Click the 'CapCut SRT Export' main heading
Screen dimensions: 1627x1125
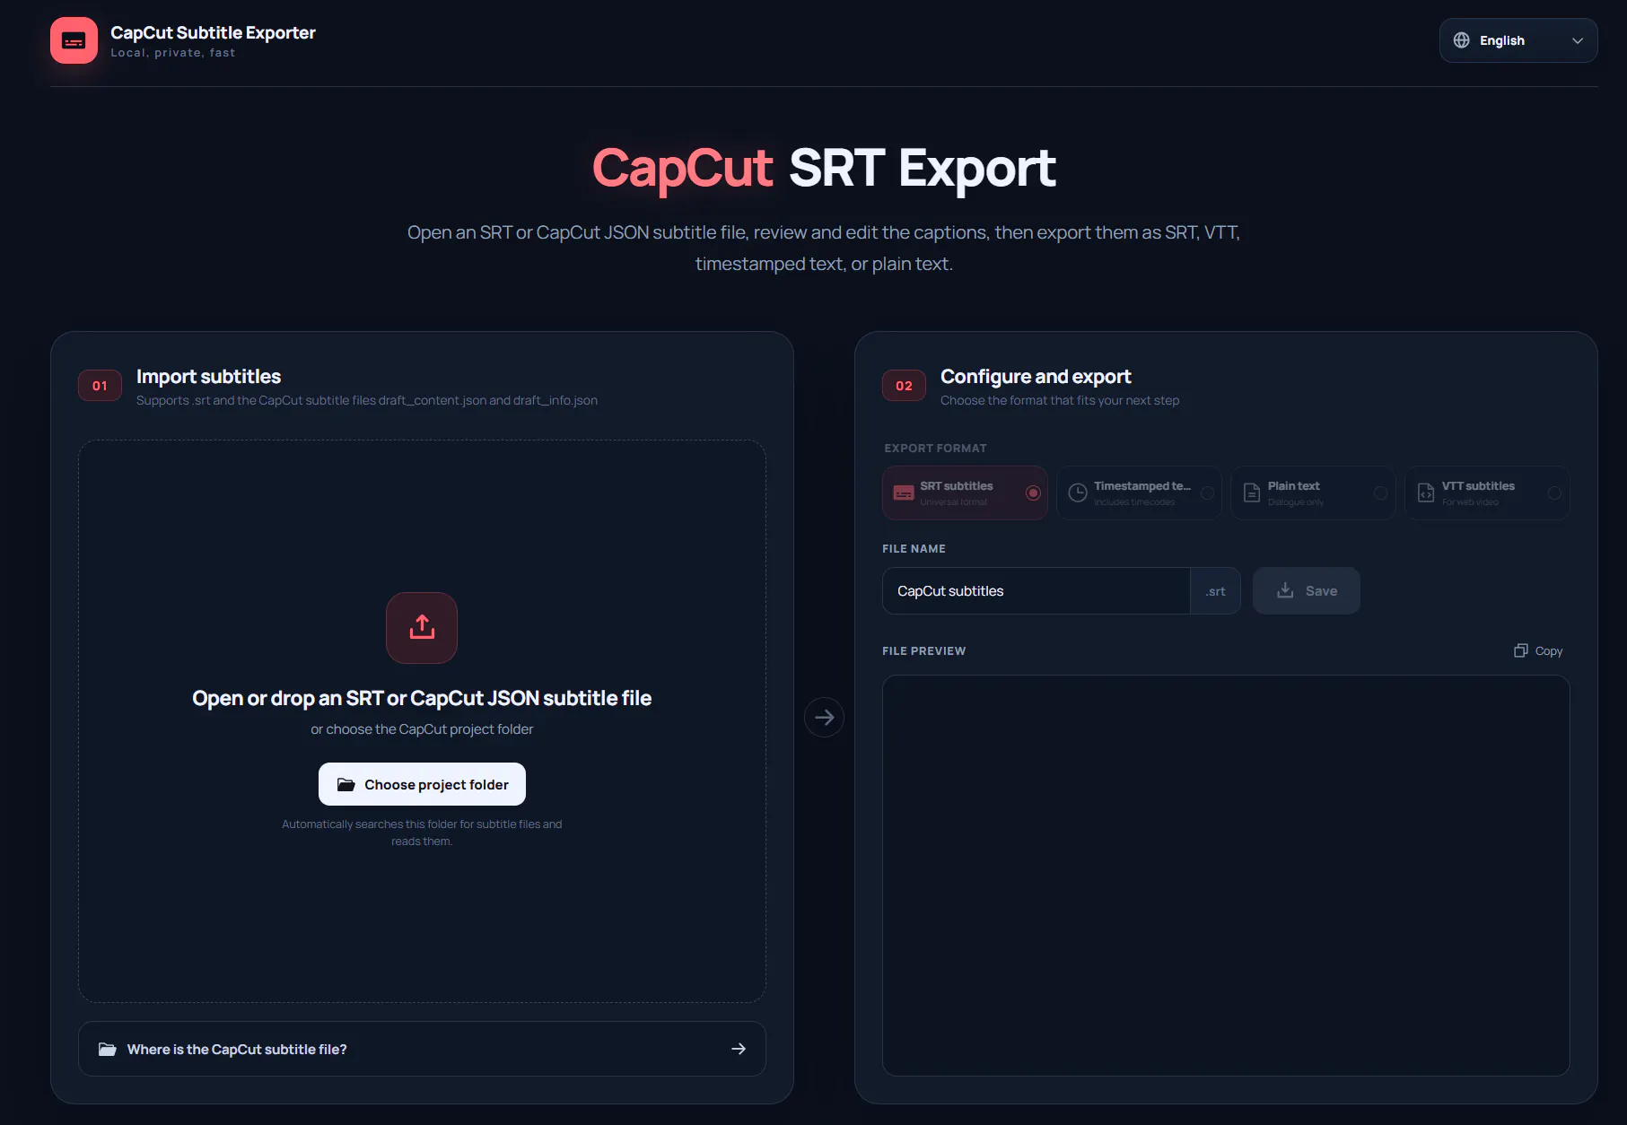point(824,168)
